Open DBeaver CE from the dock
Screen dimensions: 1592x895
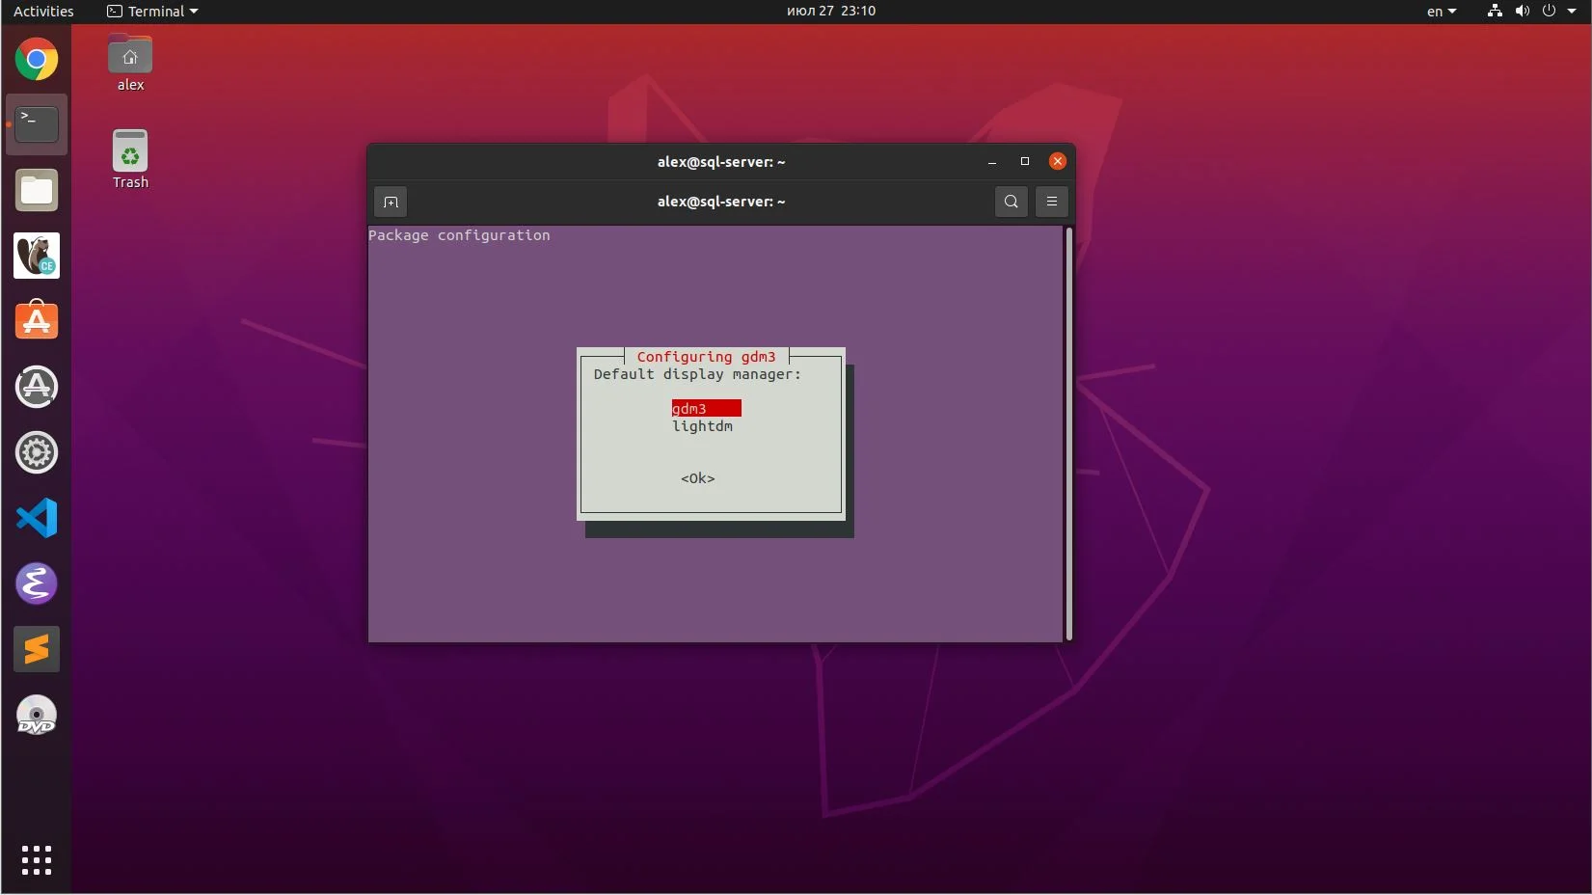[37, 256]
